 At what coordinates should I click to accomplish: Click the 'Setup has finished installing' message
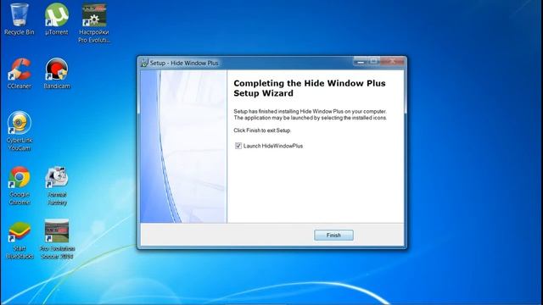[x=310, y=114]
